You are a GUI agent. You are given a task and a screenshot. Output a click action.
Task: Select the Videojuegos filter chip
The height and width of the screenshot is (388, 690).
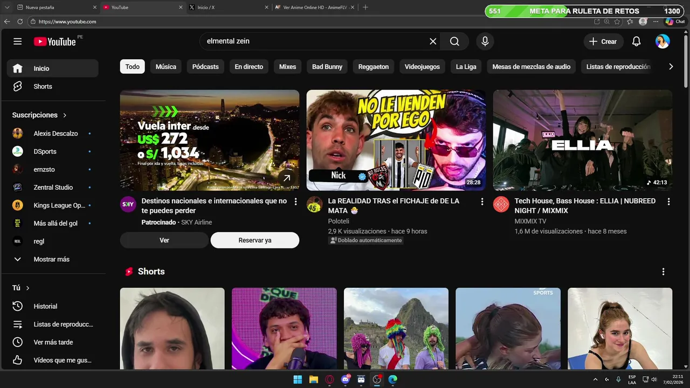(422, 67)
